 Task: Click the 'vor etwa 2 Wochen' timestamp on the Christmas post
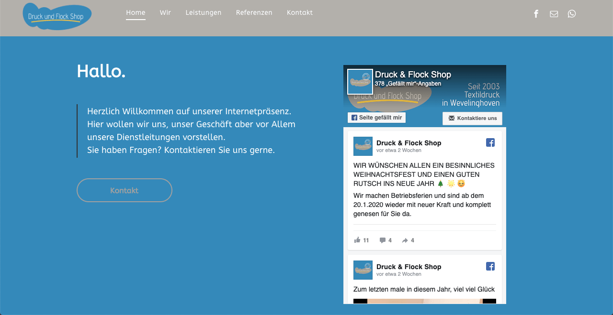[399, 151]
